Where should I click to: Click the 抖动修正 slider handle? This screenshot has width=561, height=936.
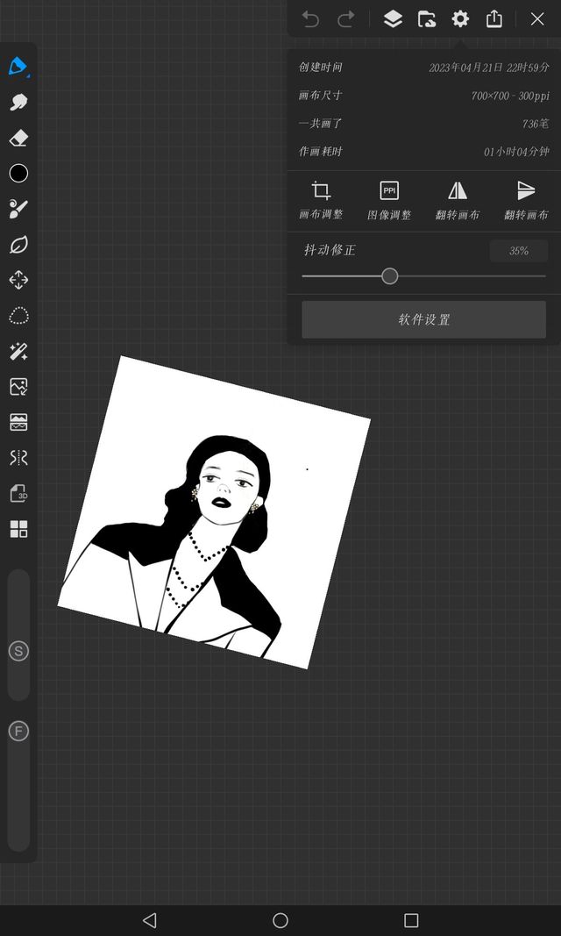tap(390, 276)
